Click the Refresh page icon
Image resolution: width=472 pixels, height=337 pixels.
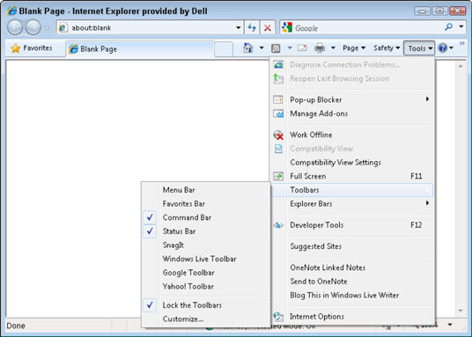[x=252, y=28]
